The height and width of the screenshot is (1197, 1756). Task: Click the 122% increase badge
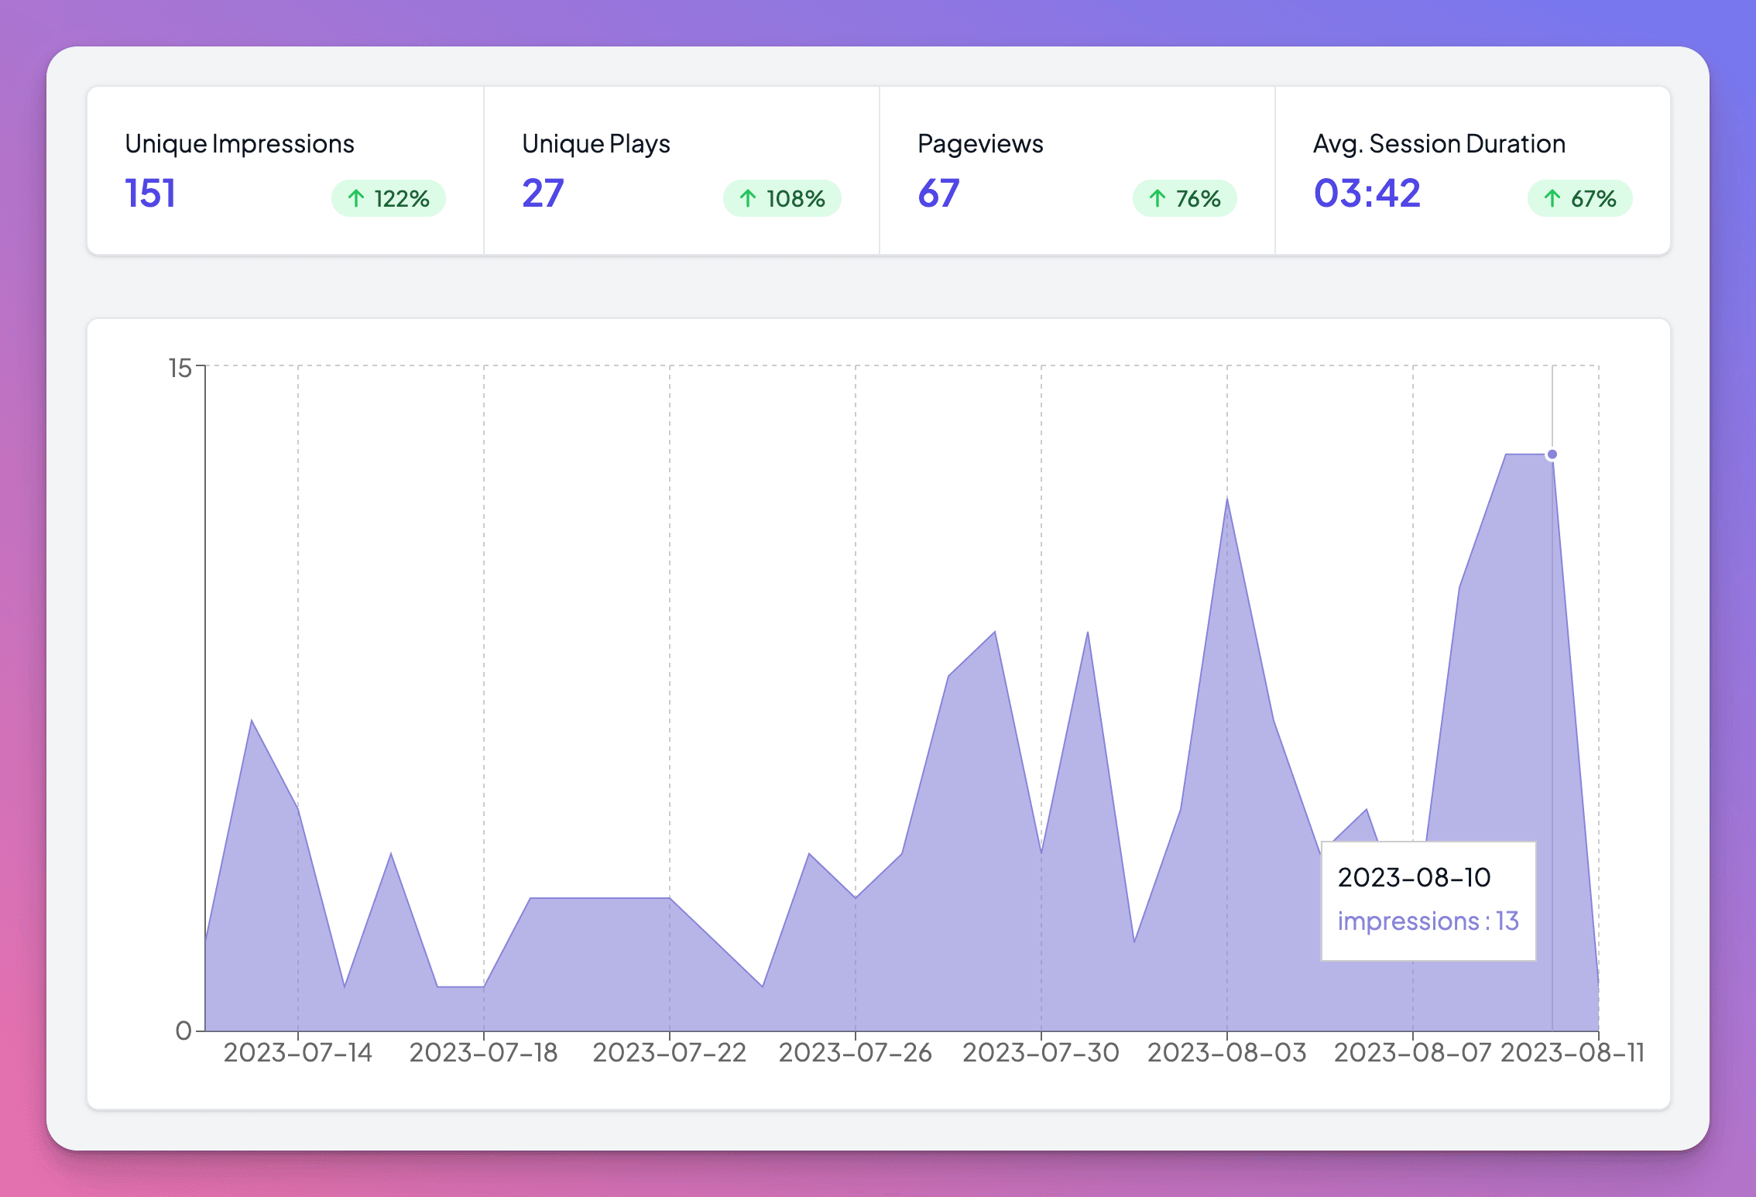click(x=389, y=198)
